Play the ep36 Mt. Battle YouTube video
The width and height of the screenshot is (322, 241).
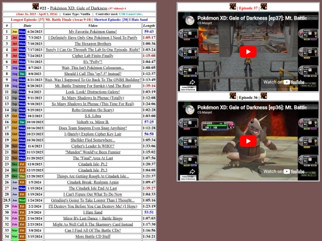click(248, 141)
